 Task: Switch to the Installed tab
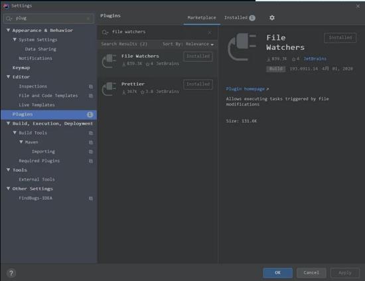tap(240, 18)
